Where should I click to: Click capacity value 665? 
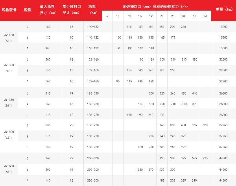coord(194,158)
